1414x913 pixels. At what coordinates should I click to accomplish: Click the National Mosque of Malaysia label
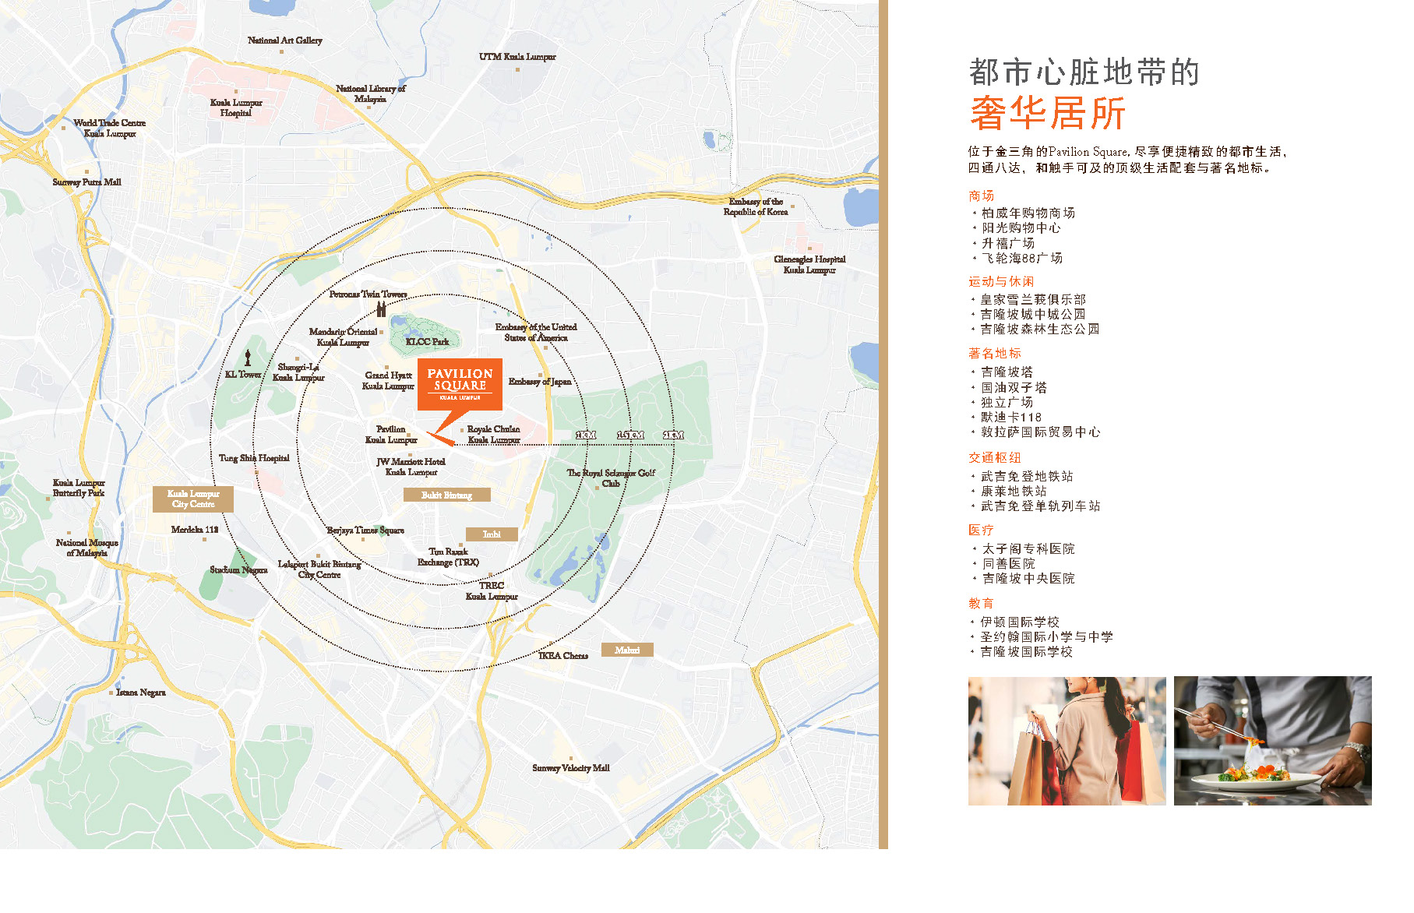click(x=87, y=548)
